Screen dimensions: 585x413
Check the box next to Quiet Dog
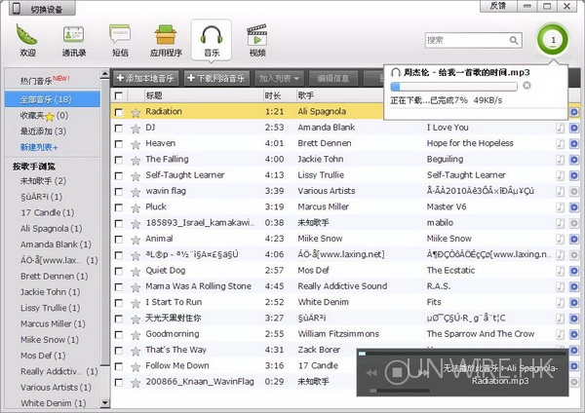pos(119,271)
